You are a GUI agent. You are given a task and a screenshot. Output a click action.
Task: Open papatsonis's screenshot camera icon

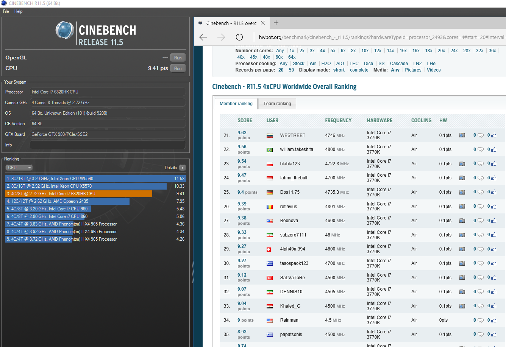click(x=462, y=335)
